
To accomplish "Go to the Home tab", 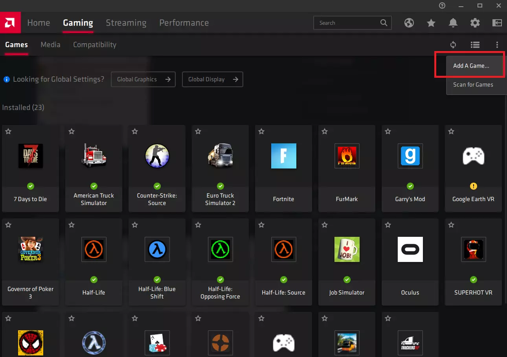I will click(x=39, y=23).
